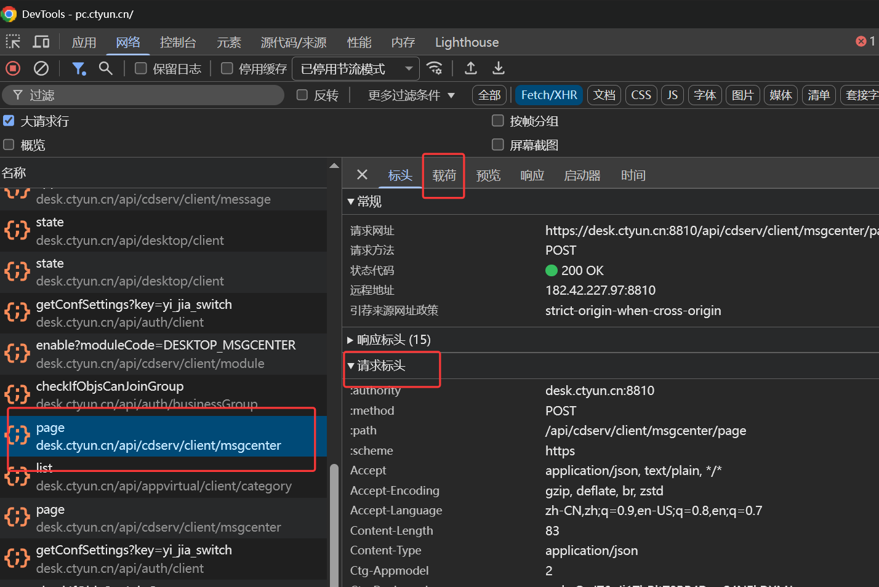The image size is (879, 587).
Task: Toggle the filter funnel icon
Action: point(79,68)
